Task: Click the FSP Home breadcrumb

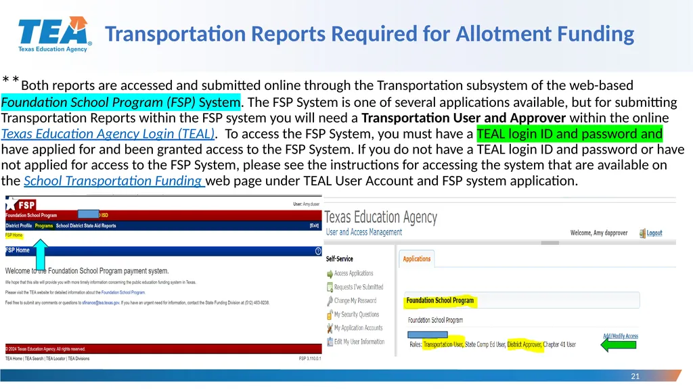Action: pyautogui.click(x=14, y=235)
